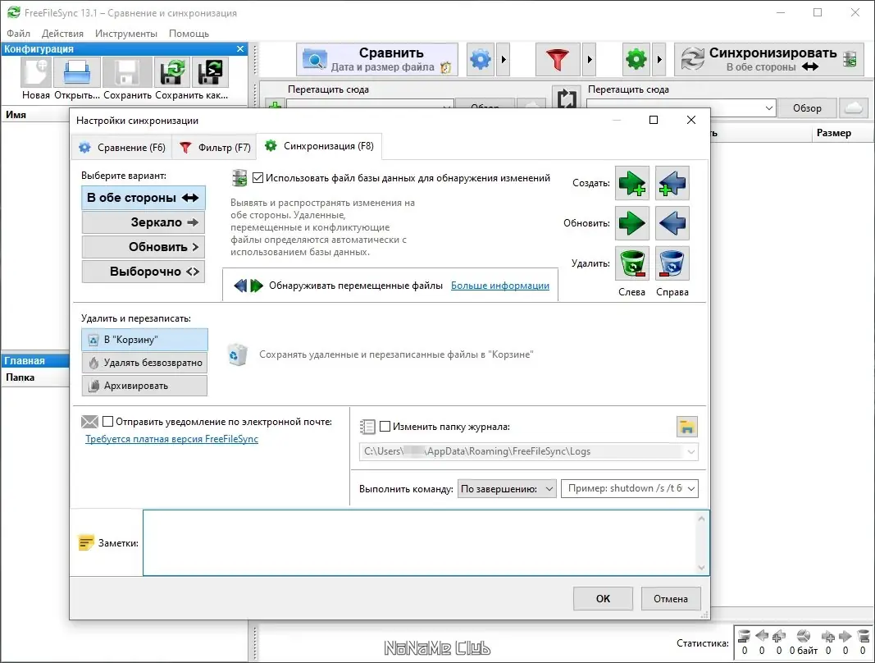This screenshot has height=663, width=875.
Task: Expand arrow beside sync settings gear
Action: (659, 59)
